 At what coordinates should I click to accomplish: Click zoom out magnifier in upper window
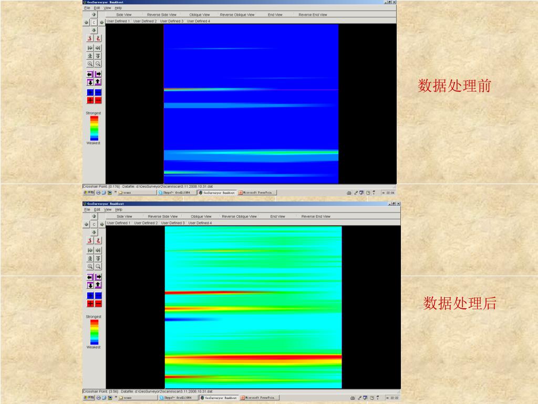[98, 64]
